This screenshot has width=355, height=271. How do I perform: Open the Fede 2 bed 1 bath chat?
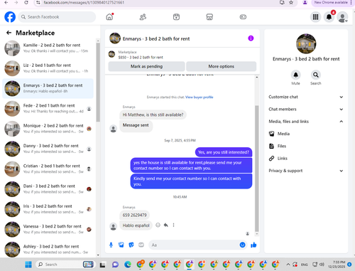pos(48,109)
